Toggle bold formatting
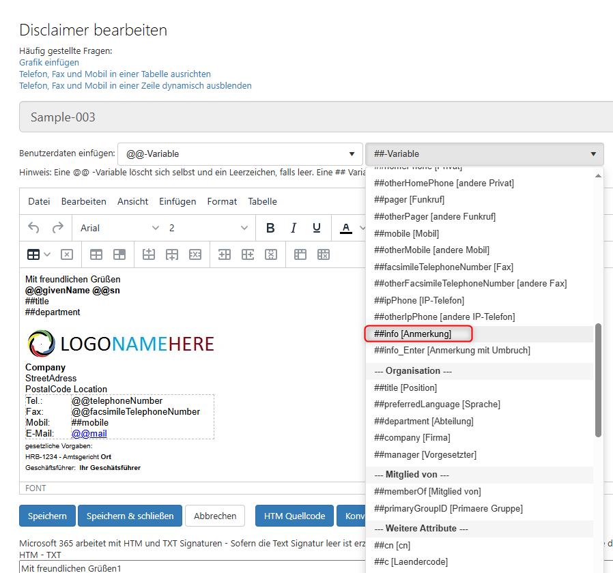Viewport: 613px width, 573px height. coord(270,228)
